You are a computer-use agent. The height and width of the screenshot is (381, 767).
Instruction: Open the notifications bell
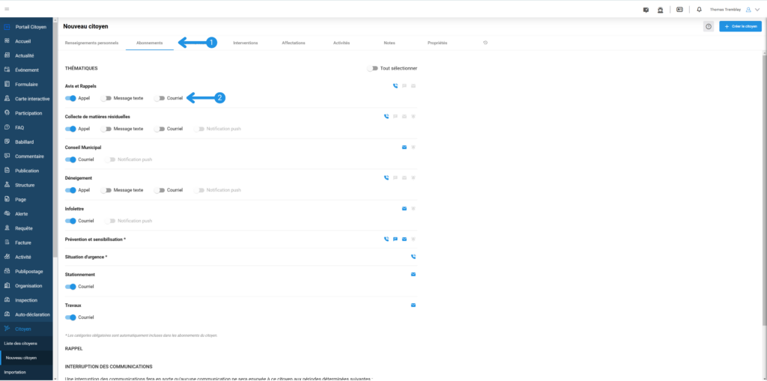point(699,9)
